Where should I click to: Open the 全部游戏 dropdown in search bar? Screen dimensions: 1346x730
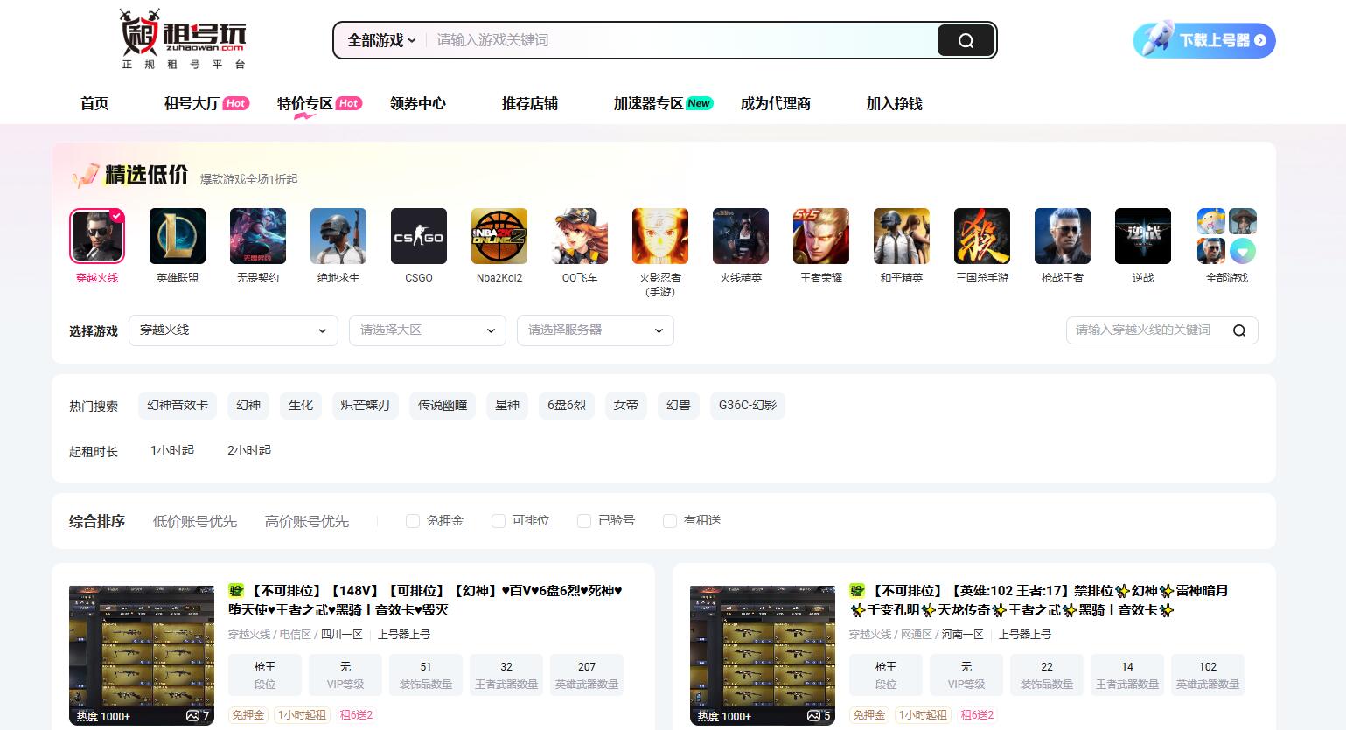coord(381,40)
